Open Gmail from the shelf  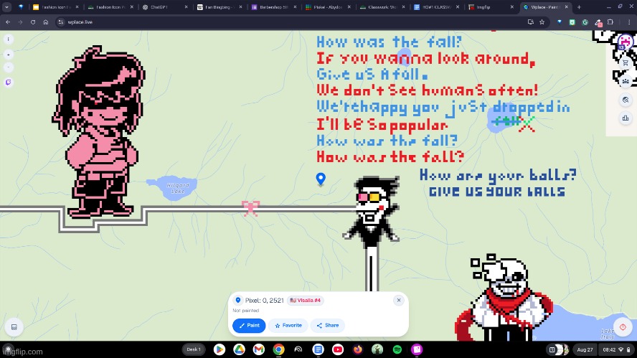pyautogui.click(x=259, y=349)
